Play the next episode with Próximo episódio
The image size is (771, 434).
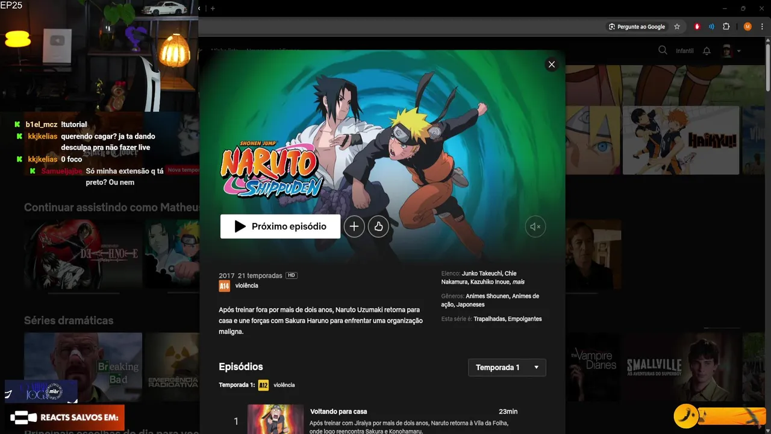coord(280,227)
